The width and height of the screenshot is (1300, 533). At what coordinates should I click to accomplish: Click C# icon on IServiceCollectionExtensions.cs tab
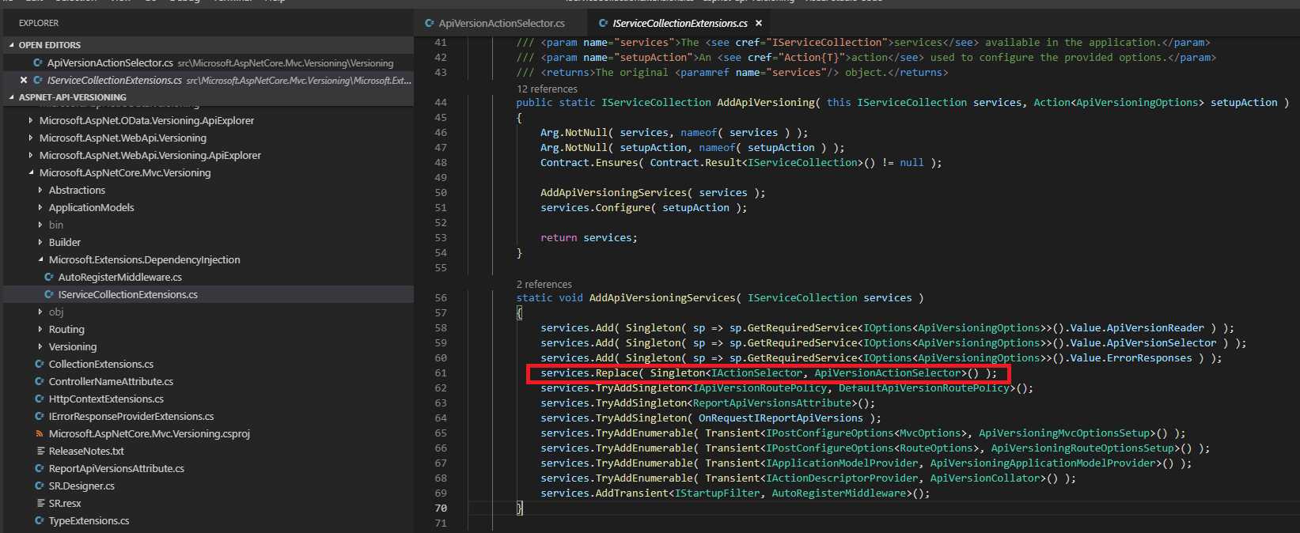pyautogui.click(x=604, y=23)
